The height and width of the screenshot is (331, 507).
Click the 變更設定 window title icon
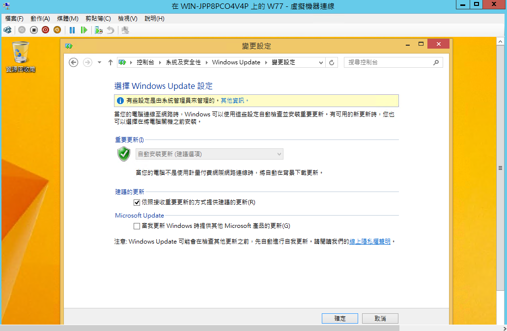click(69, 46)
